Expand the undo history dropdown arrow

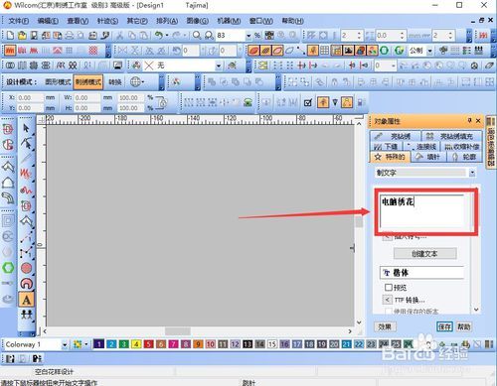[167, 35]
